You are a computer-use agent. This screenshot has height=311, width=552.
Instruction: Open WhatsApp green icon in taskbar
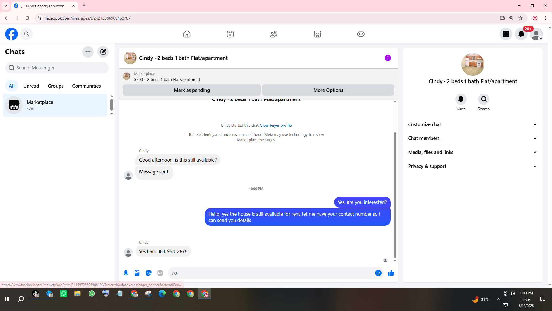64,293
